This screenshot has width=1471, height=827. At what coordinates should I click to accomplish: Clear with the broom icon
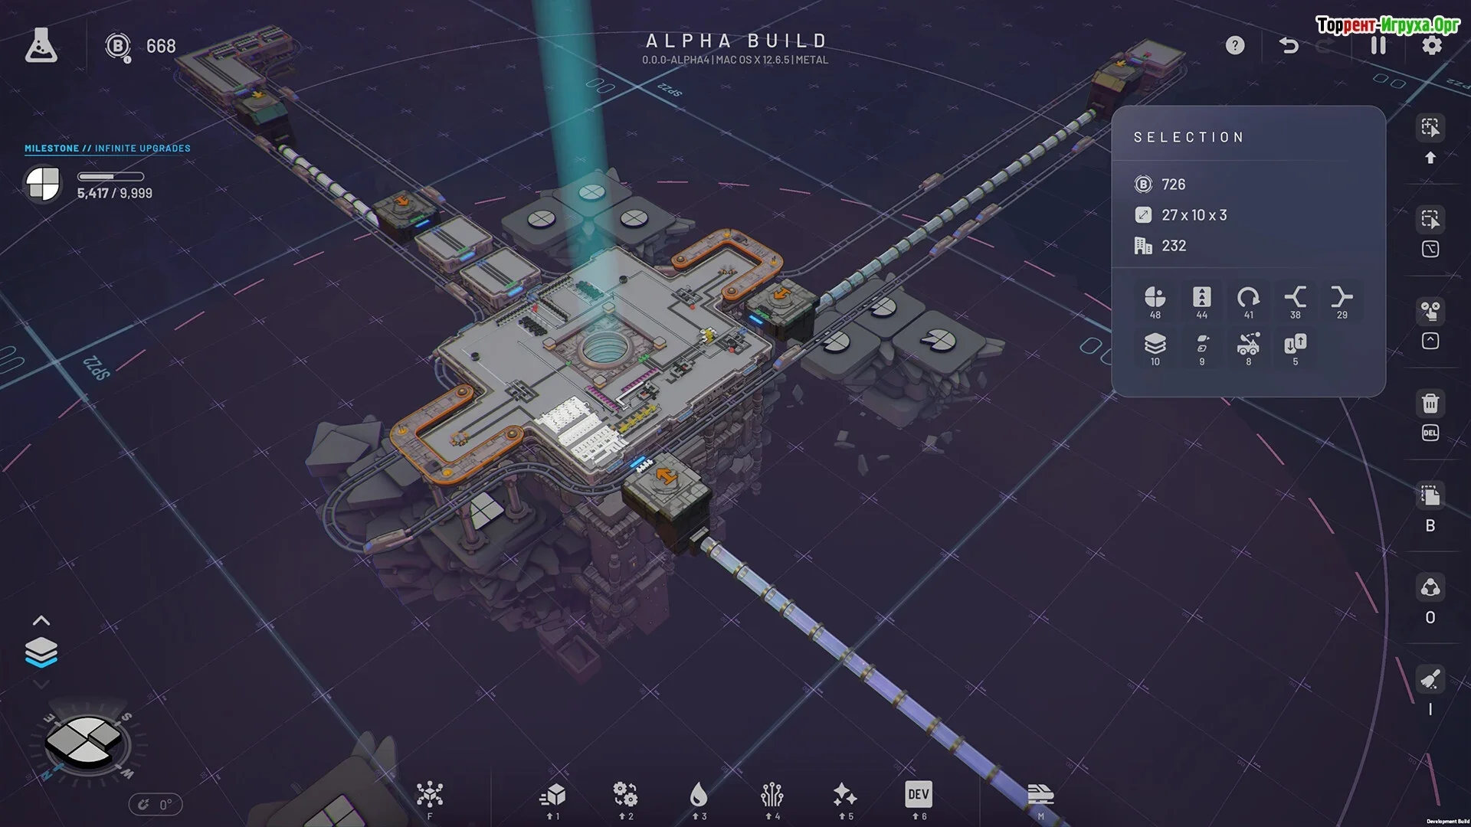pos(1430,680)
